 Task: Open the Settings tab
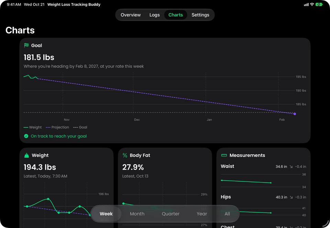(200, 15)
